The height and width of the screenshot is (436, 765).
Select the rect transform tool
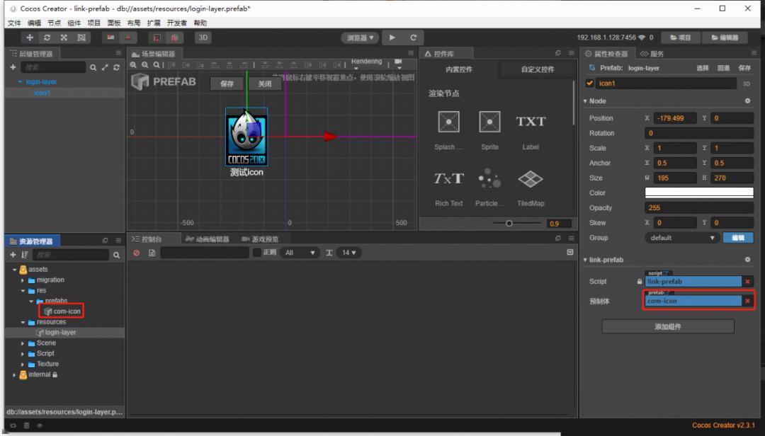(81, 38)
